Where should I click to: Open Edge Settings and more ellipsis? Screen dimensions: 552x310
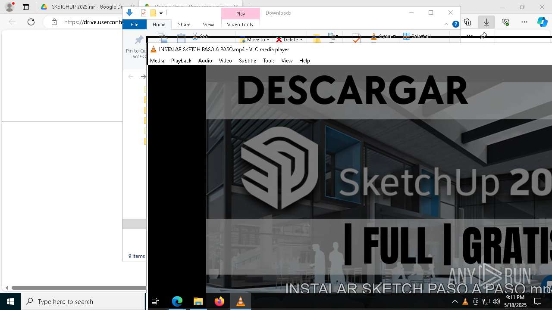524,22
